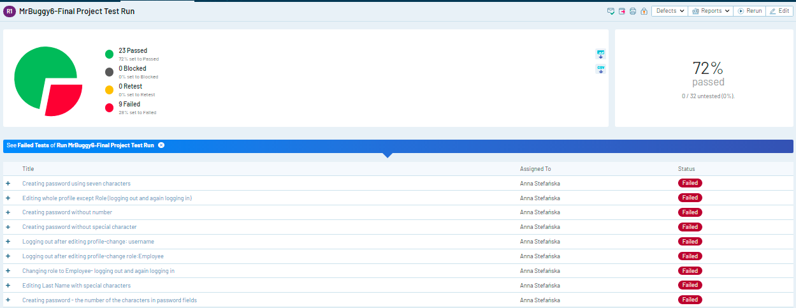This screenshot has height=308, width=796.
Task: Click the email notification icon with checkmark
Action: [x=611, y=11]
